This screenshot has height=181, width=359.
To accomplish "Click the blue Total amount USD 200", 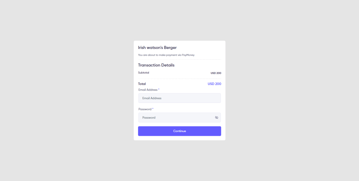I will [x=214, y=84].
